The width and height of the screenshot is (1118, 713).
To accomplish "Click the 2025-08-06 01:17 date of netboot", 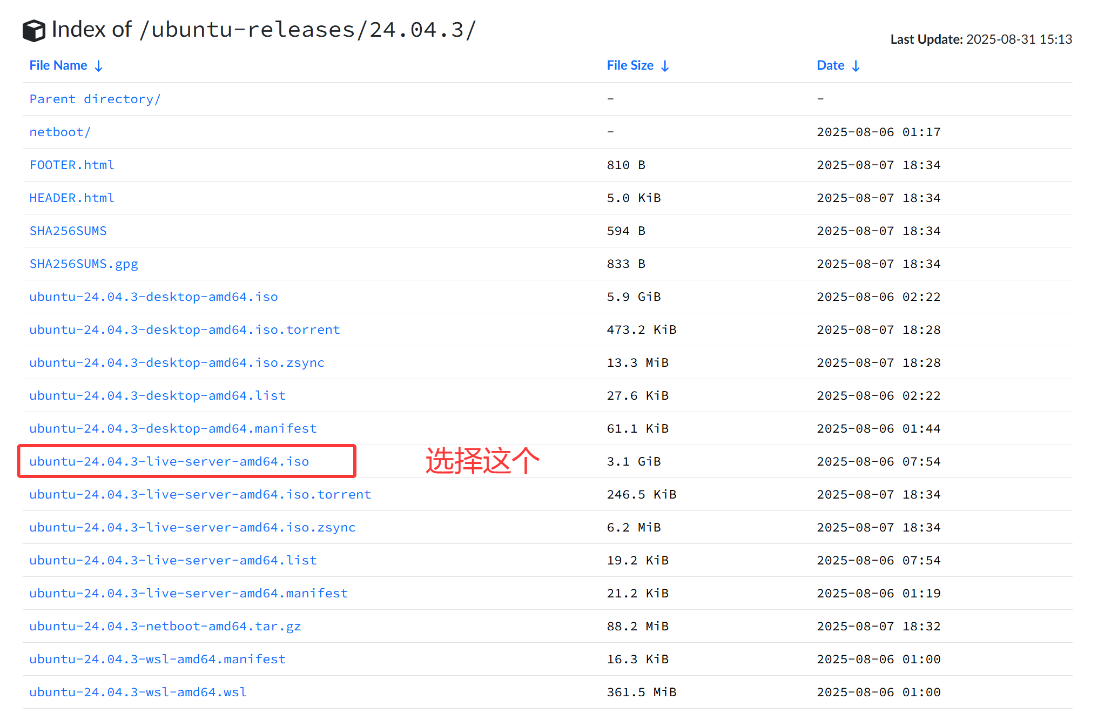I will point(879,132).
